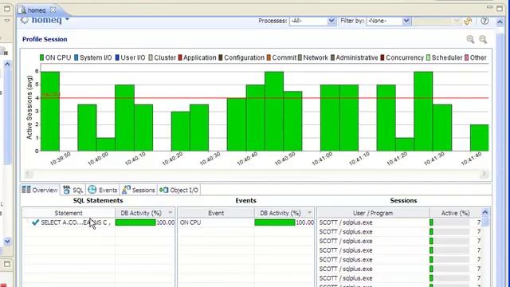This screenshot has height=287, width=510.
Task: Select the SELECT A.CO... statement row
Action: coord(99,222)
